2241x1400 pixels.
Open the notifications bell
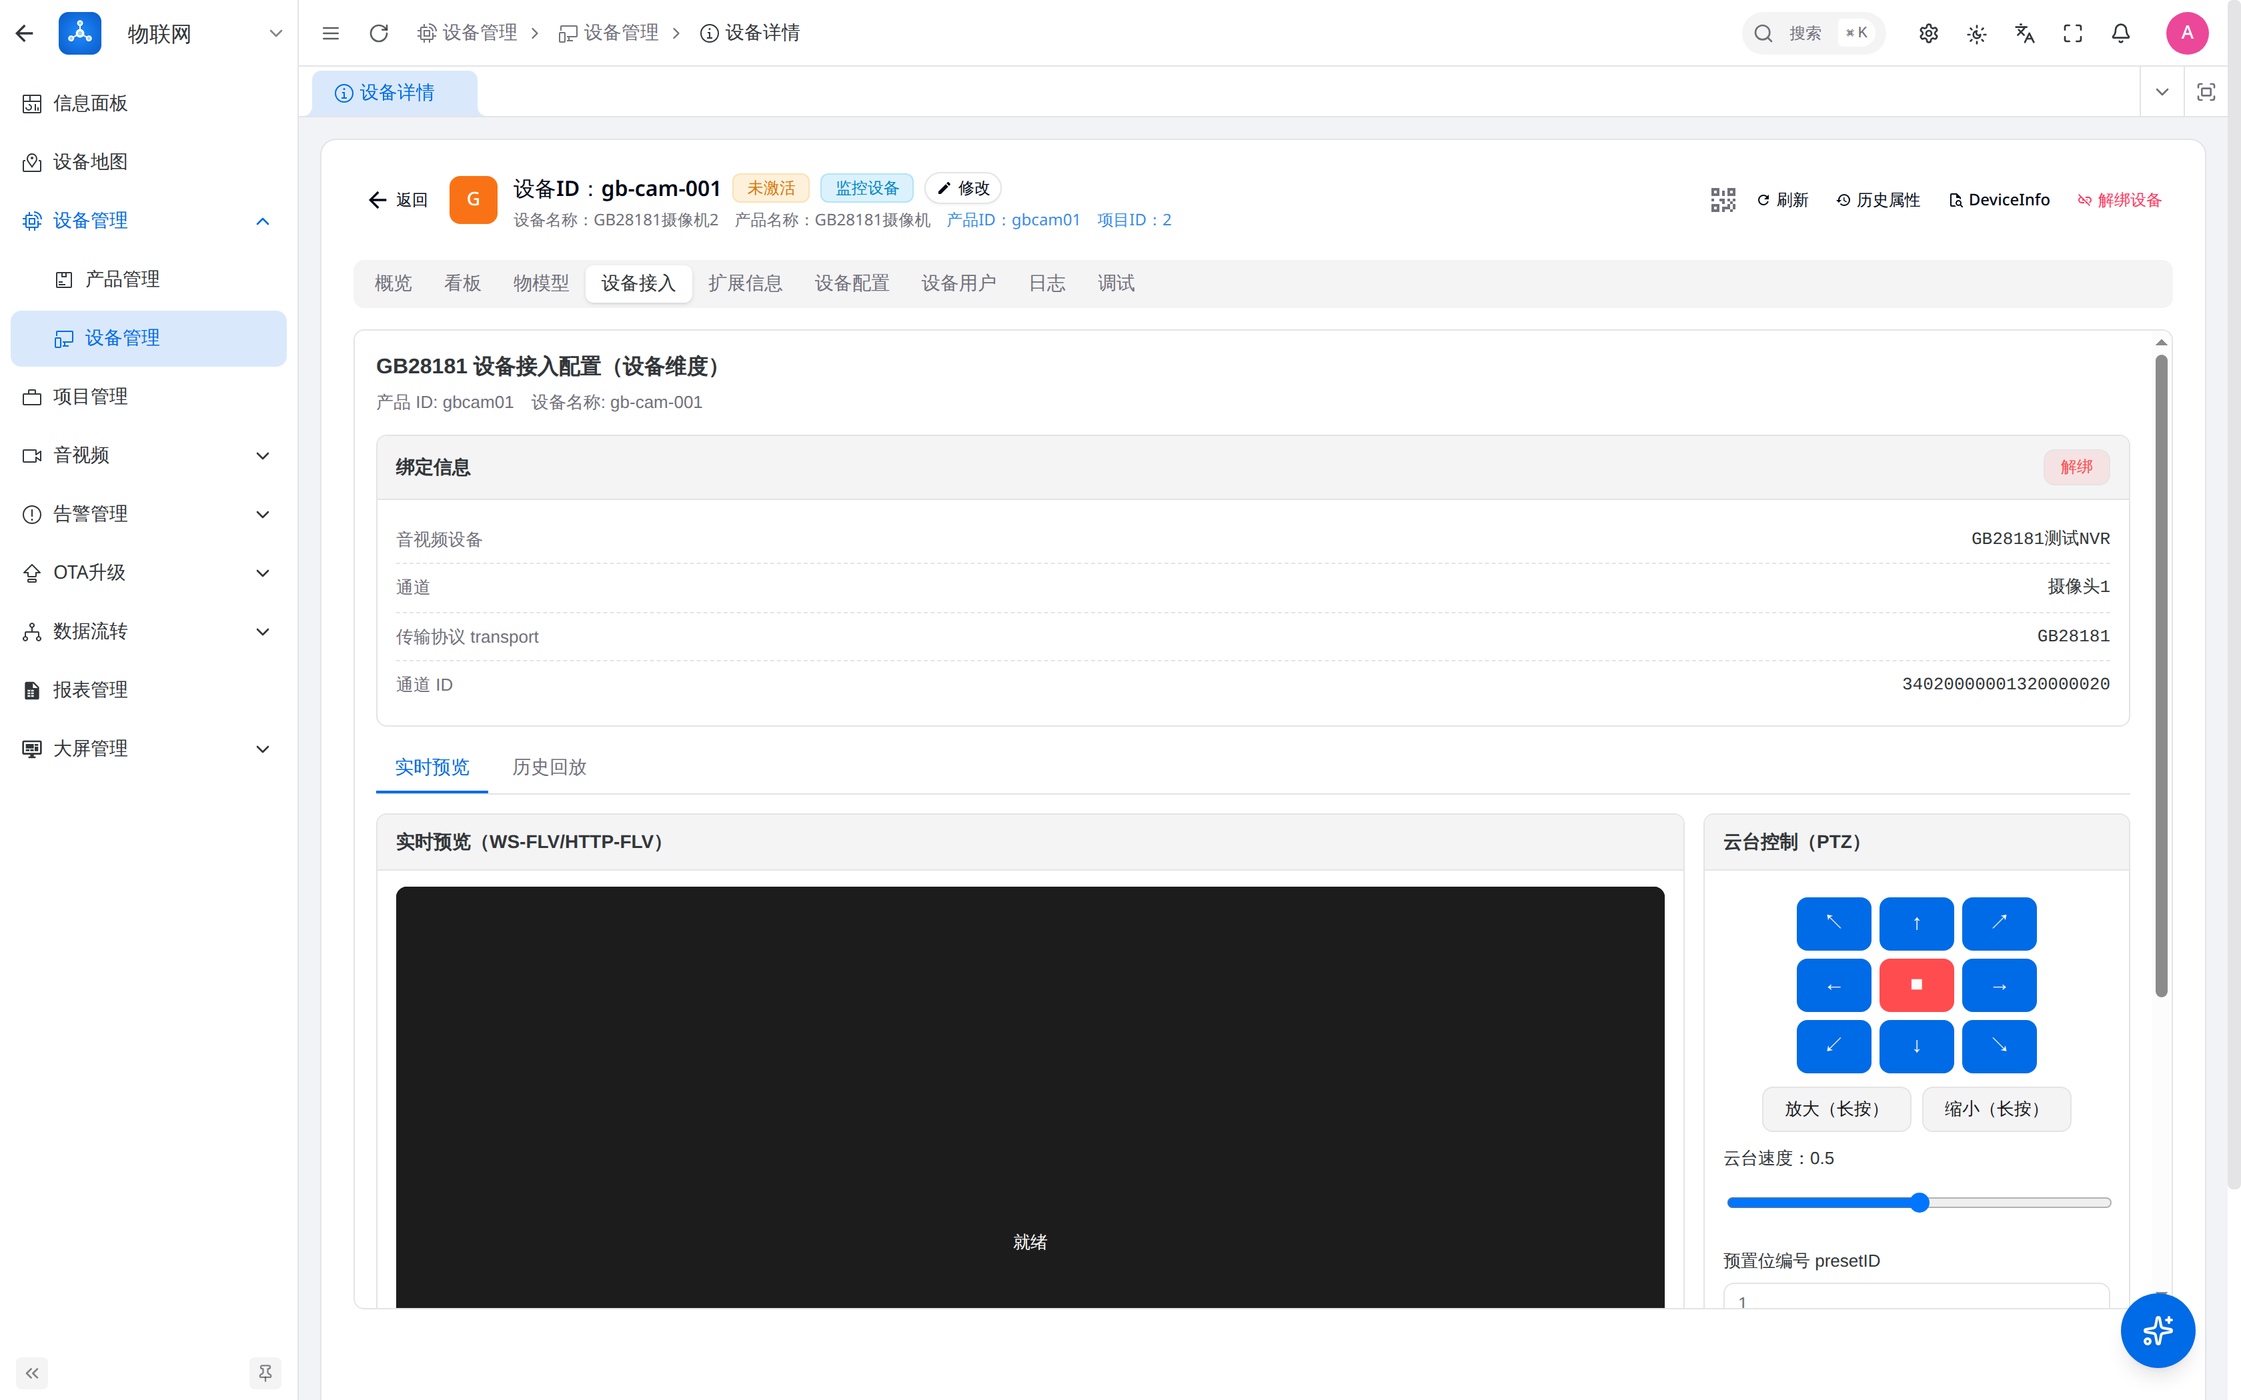2121,33
